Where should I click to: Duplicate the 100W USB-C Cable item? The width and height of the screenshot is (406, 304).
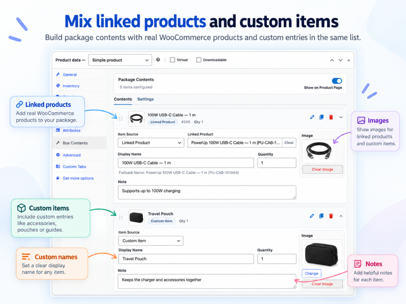(321, 117)
